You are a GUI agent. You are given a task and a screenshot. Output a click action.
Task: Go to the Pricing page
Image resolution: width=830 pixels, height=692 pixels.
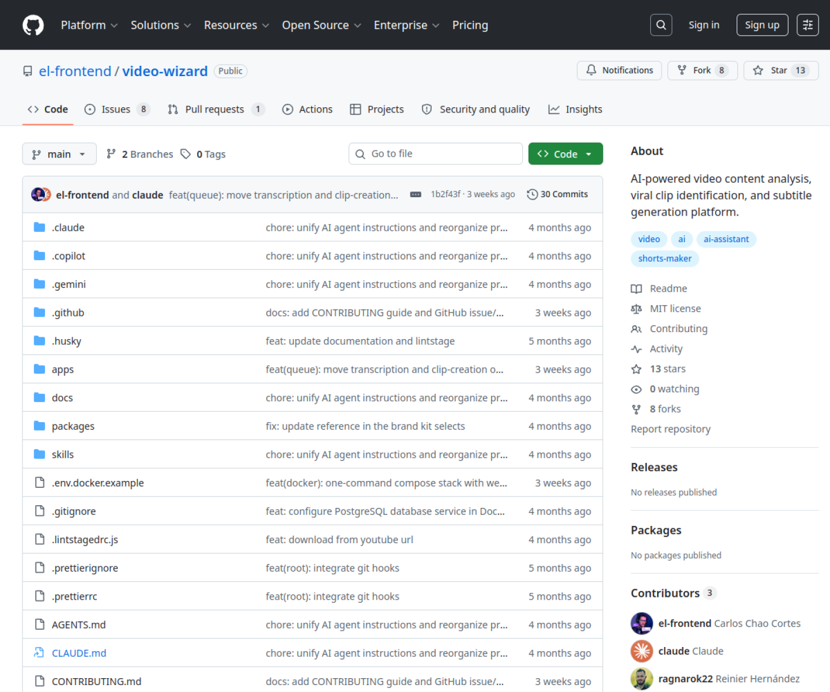[x=470, y=25]
